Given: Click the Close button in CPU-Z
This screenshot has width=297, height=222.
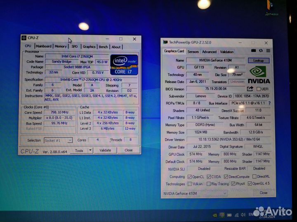Looking at the screenshot, I should point(129,150).
